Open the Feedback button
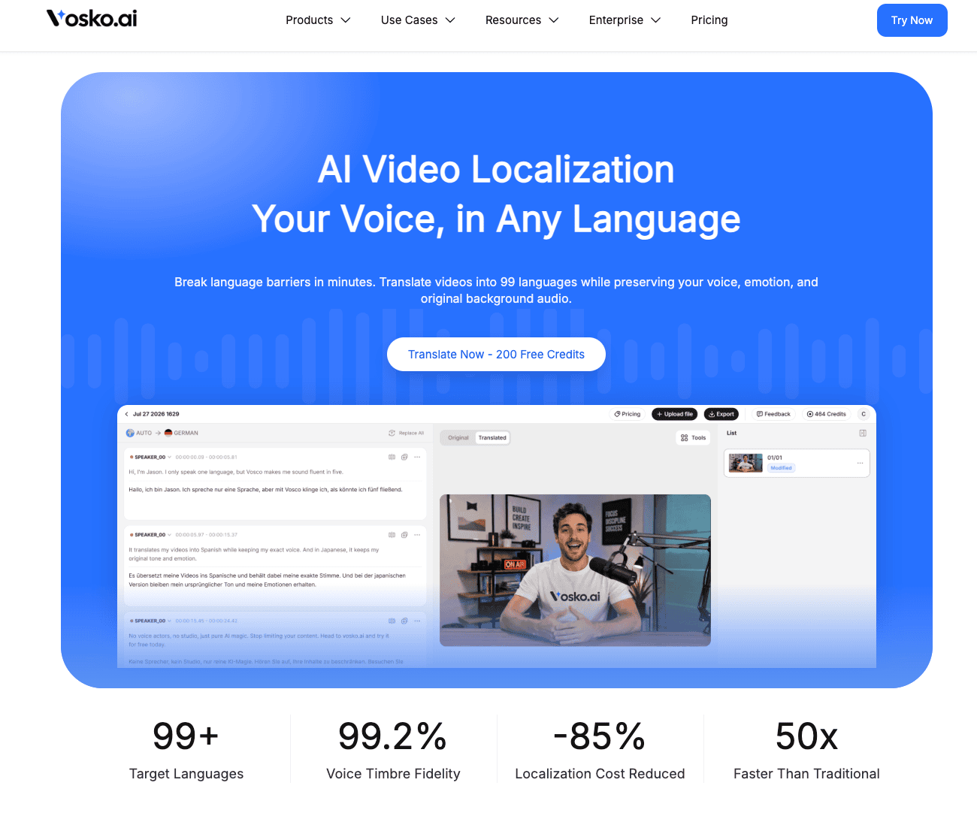977x825 pixels. tap(773, 414)
